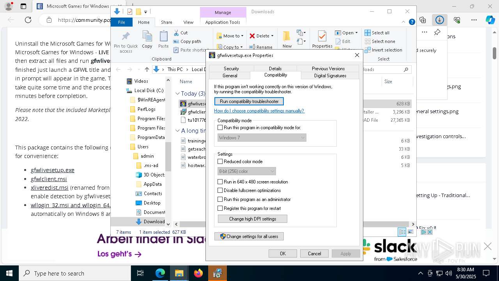The width and height of the screenshot is (499, 281).
Task: Select PerfLogs folder in the navigation tree
Action: tap(146, 109)
